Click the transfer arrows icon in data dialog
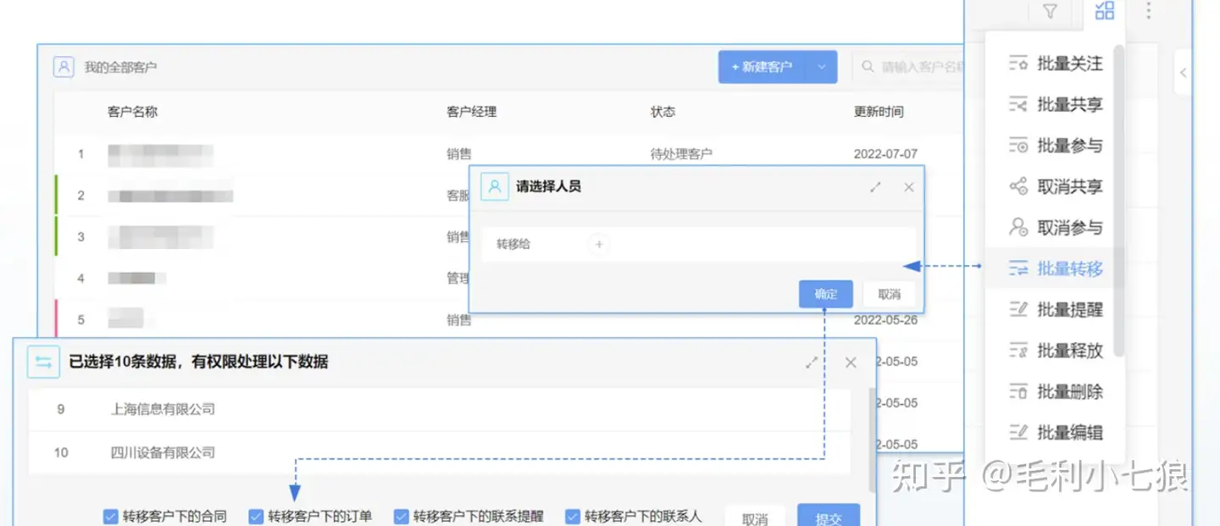Image resolution: width=1220 pixels, height=526 pixels. click(x=43, y=363)
